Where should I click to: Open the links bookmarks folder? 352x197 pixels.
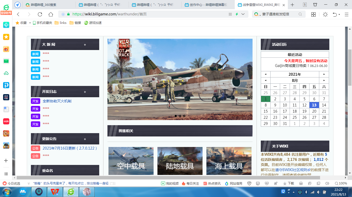coord(61,23)
